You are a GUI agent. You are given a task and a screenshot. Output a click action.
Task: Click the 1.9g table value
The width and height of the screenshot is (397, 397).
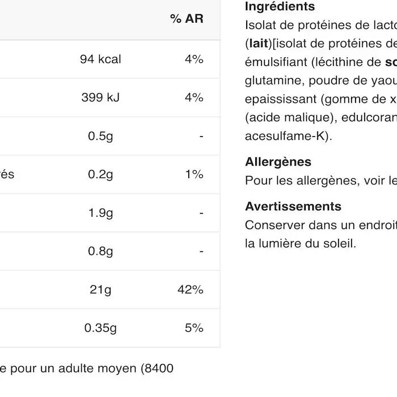pyautogui.click(x=100, y=213)
